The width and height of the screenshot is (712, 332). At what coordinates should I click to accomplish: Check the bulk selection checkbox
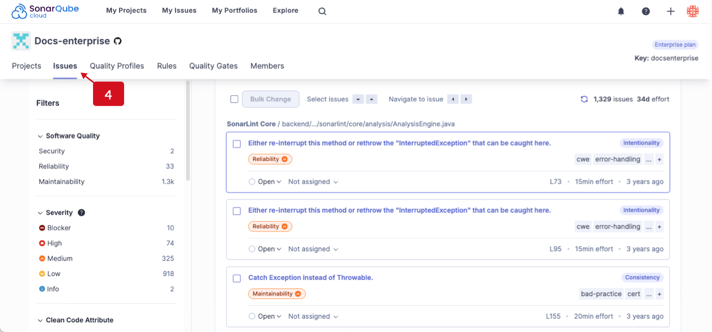coord(234,99)
